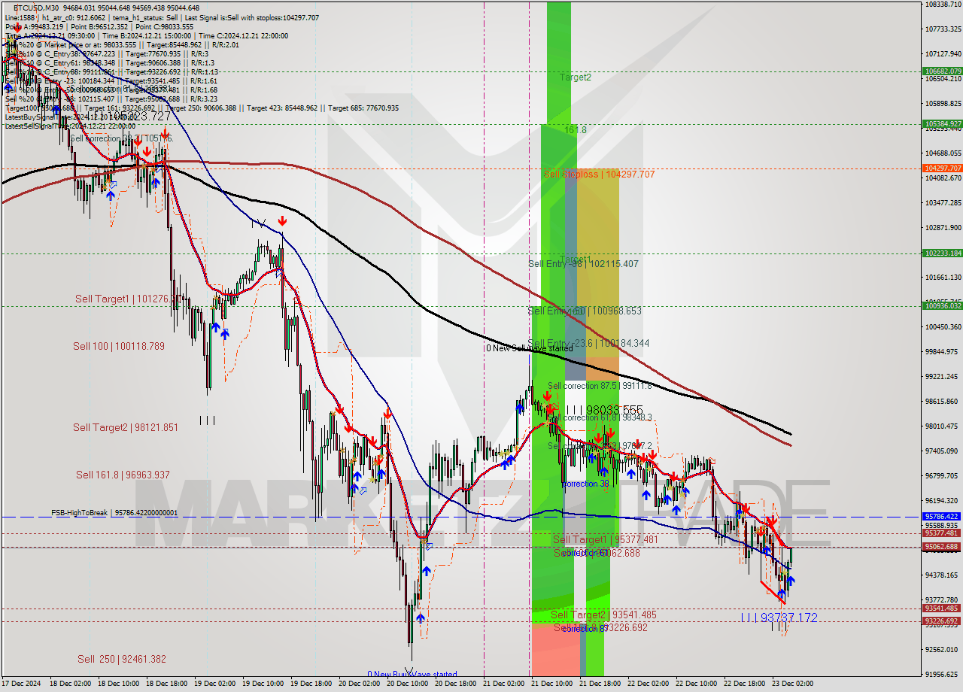963x692 pixels.
Task: Click '19 Dec 02:00' on time axis
Action: pyautogui.click(x=217, y=684)
